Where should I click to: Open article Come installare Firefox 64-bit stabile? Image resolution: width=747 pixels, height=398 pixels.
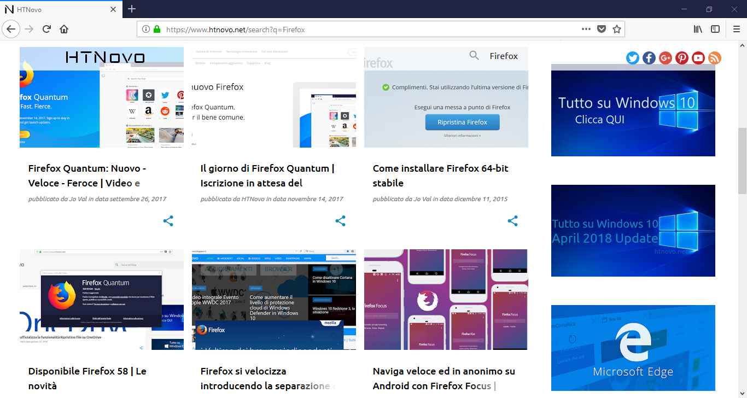click(x=441, y=175)
